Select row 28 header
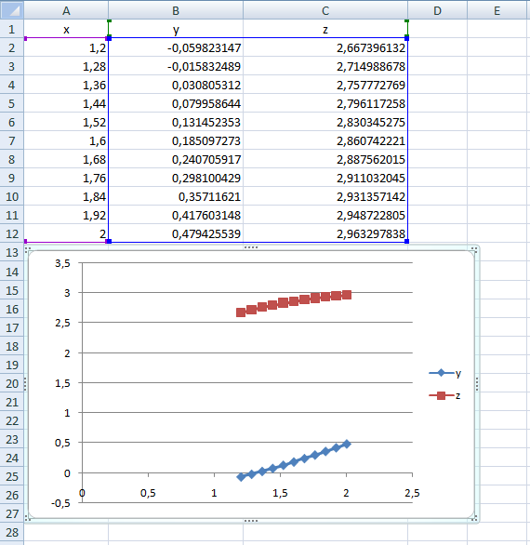The image size is (530, 545). (12, 532)
